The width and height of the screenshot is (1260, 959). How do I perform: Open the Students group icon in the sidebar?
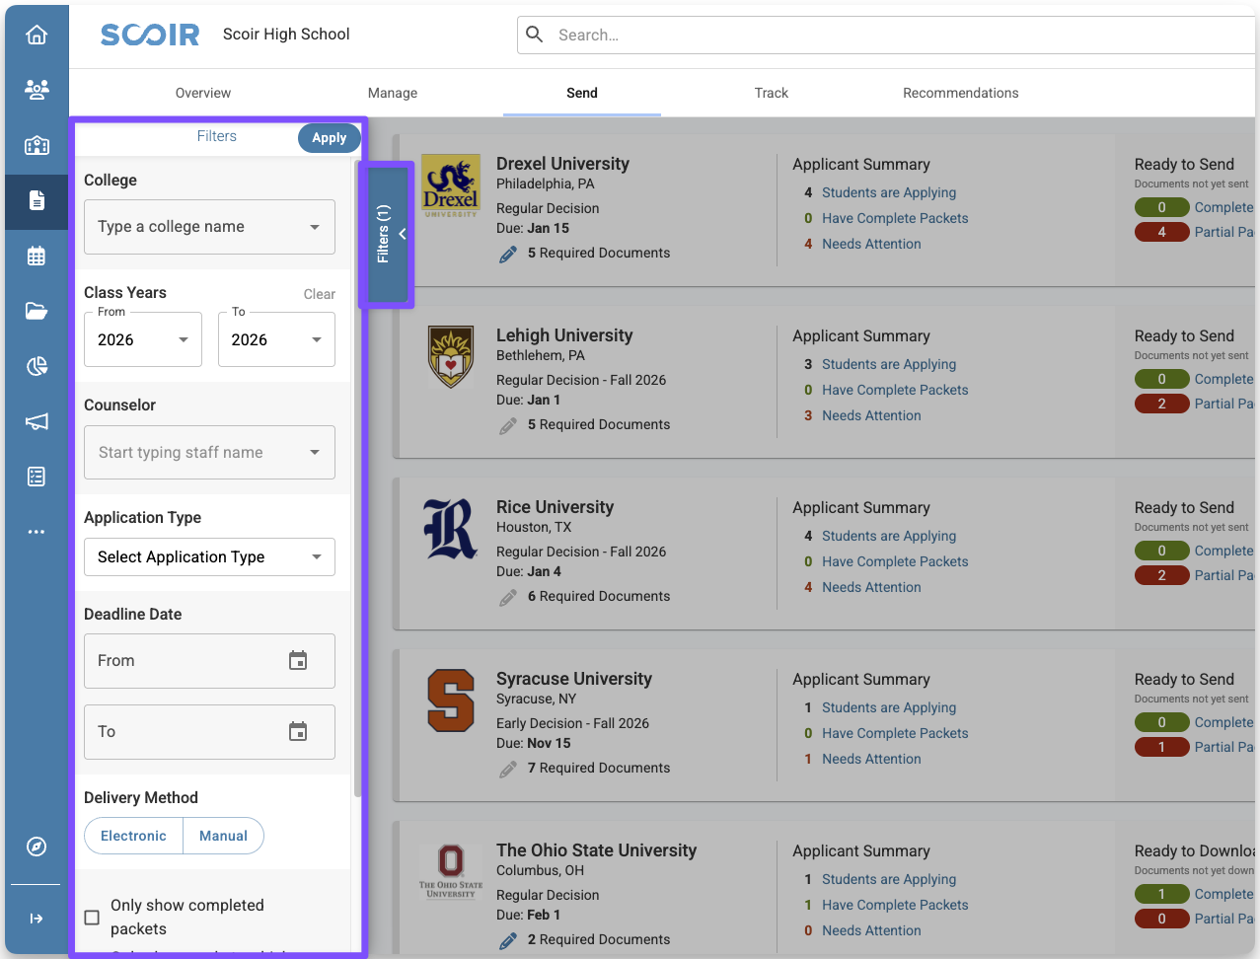[37, 90]
